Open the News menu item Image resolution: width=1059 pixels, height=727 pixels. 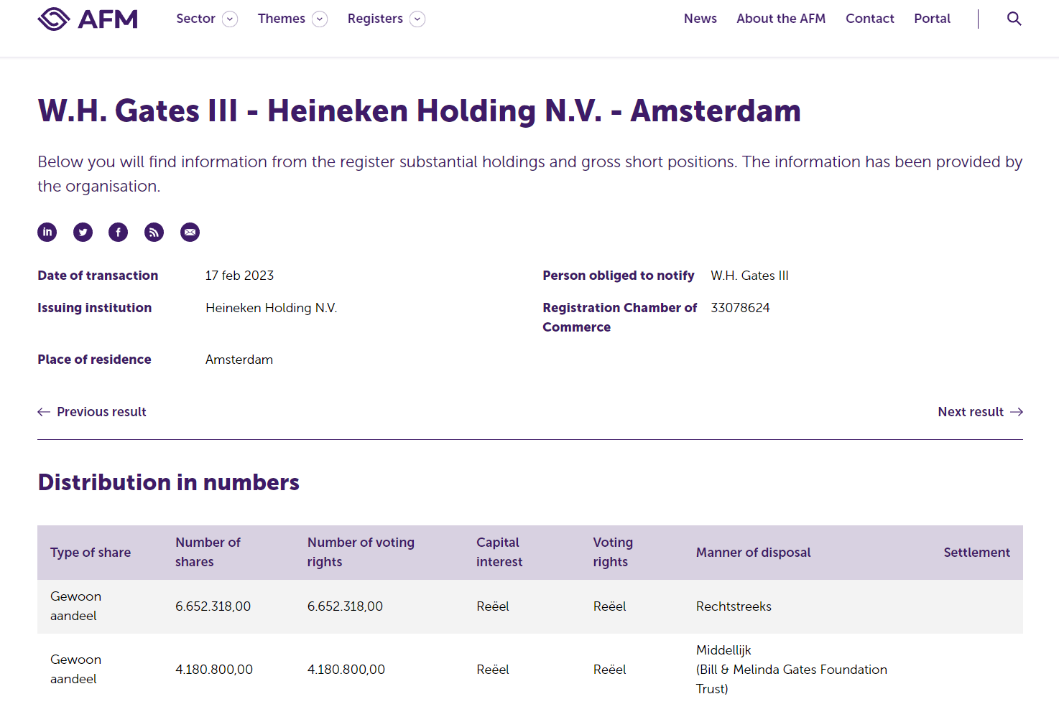(x=700, y=19)
